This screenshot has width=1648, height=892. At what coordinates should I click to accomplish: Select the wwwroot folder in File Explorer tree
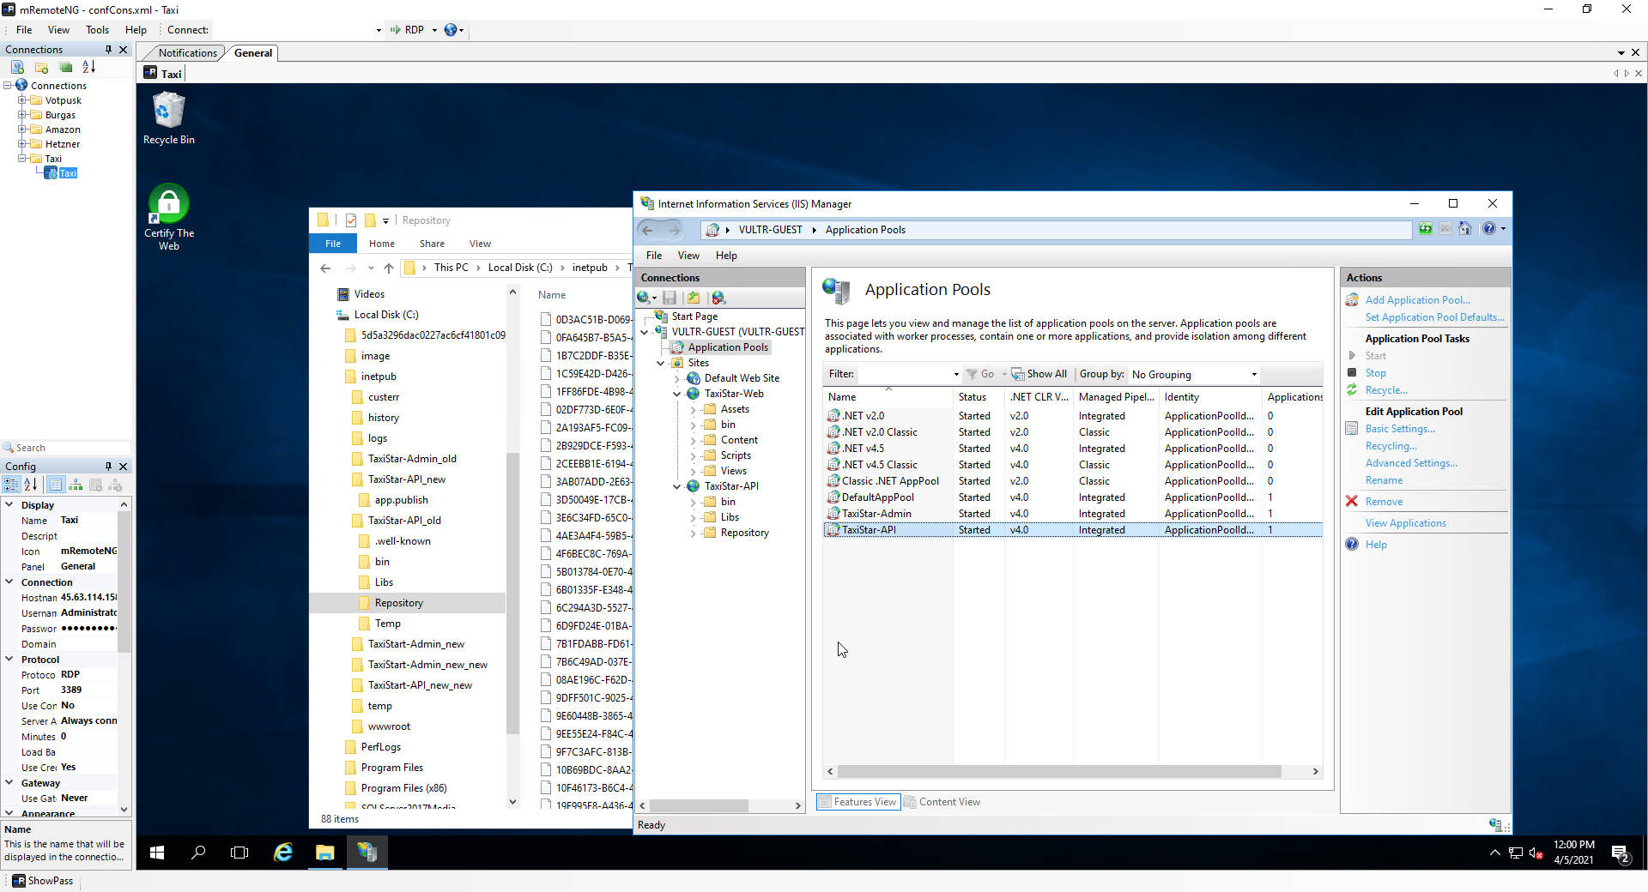389,726
